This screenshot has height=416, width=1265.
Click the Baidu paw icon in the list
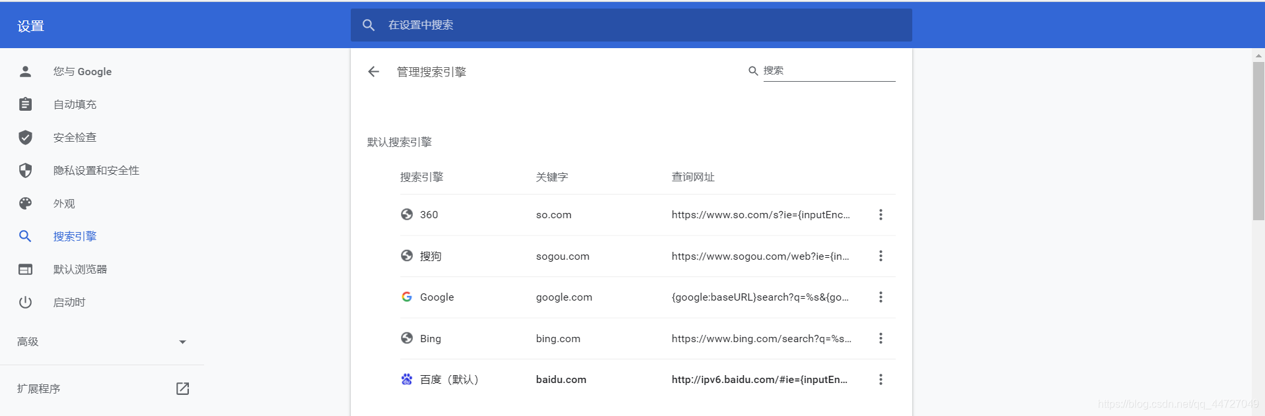(407, 379)
